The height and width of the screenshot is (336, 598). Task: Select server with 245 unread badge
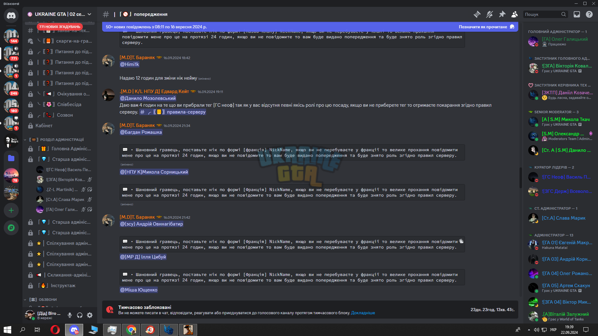[x=11, y=88]
